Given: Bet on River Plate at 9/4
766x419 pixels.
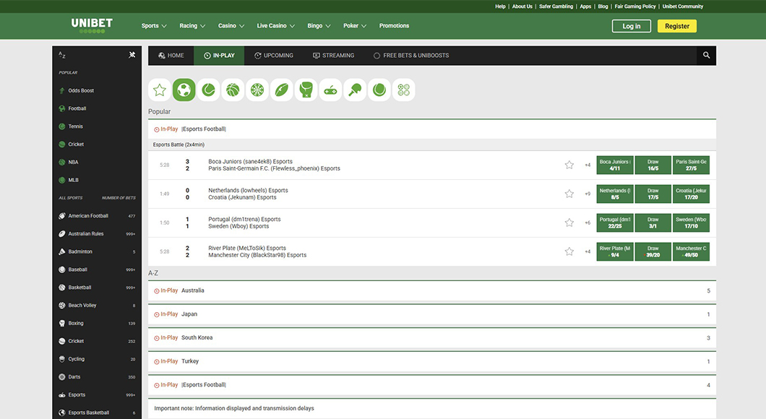Looking at the screenshot, I should coord(615,251).
